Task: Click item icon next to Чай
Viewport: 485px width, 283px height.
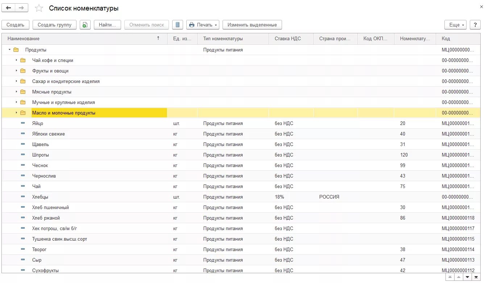Action: [x=23, y=186]
